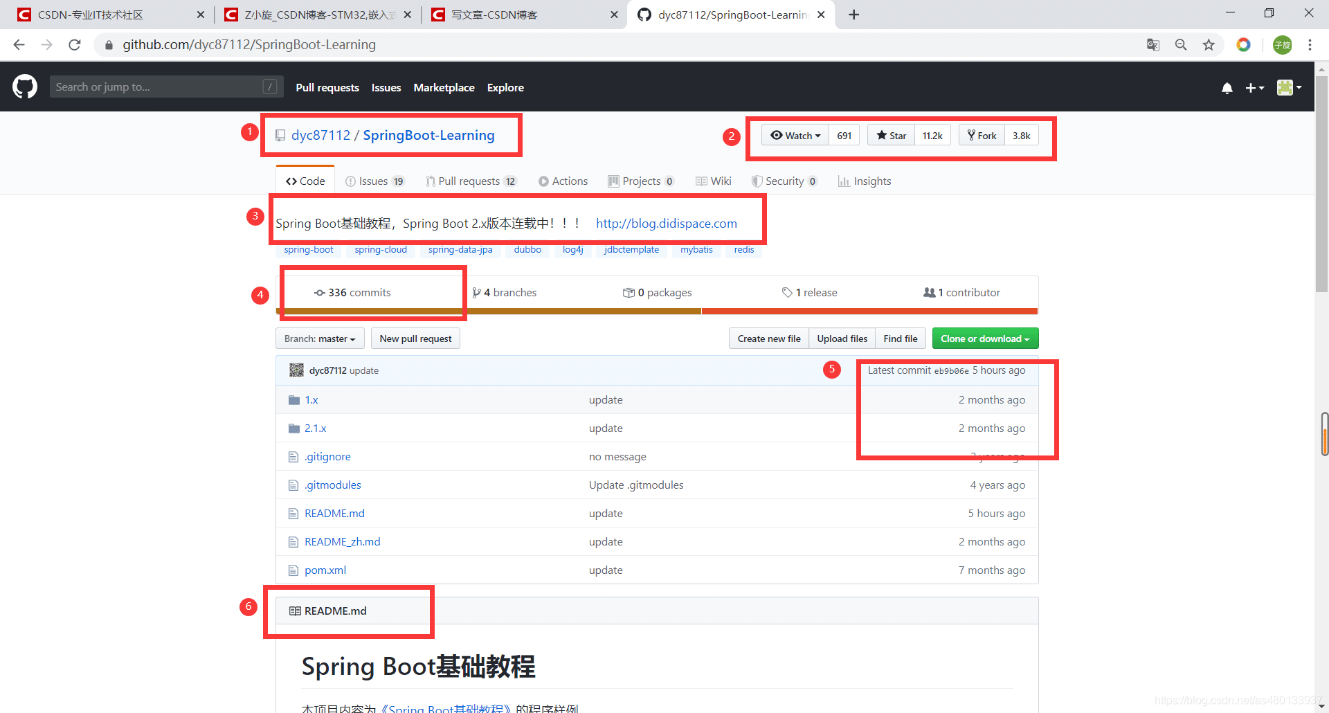Click the translate page icon
The width and height of the screenshot is (1329, 713).
coord(1153,45)
